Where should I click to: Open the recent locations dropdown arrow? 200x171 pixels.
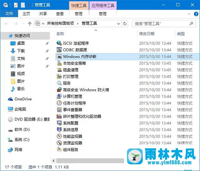[x=23, y=24]
